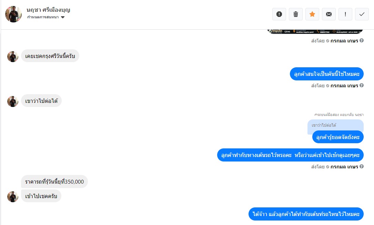Click help icon next to first กรกมล เกษร
374x225 pixels.
coord(362,40)
